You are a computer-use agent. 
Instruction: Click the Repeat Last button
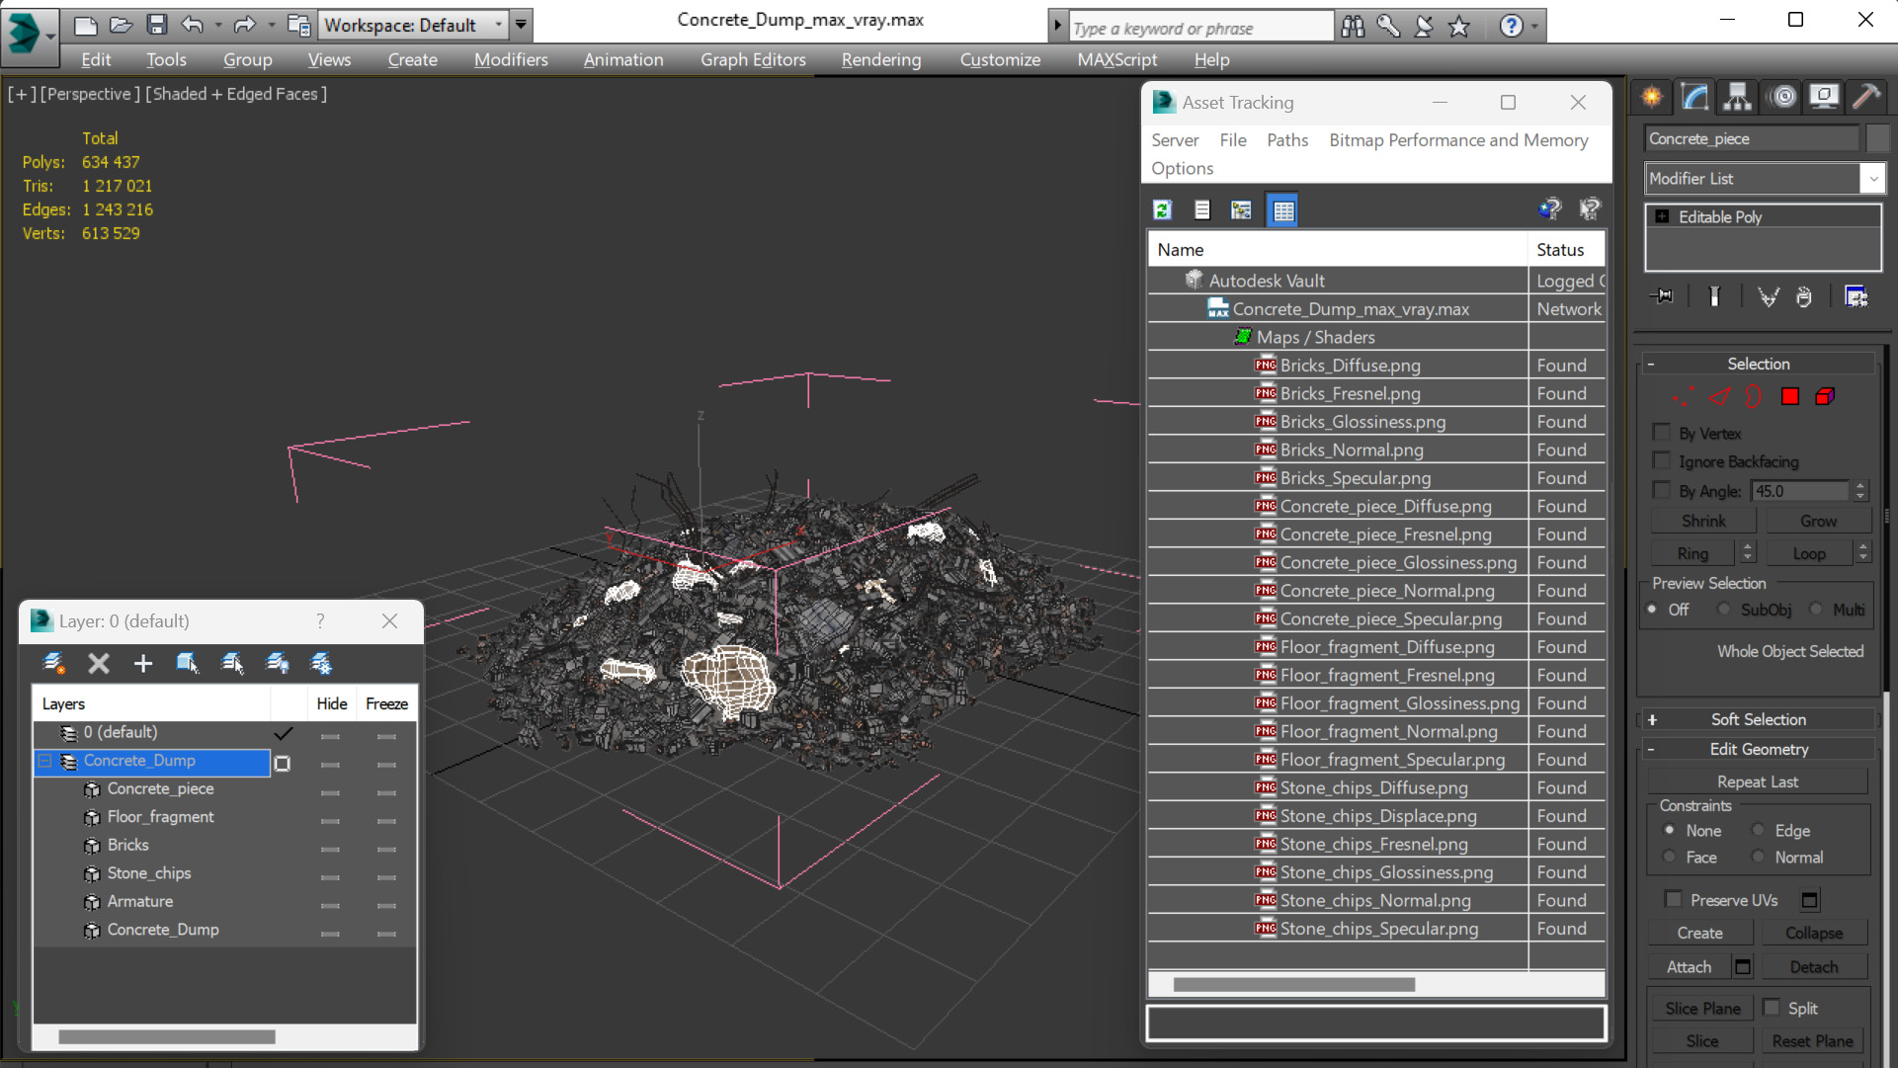[1758, 781]
